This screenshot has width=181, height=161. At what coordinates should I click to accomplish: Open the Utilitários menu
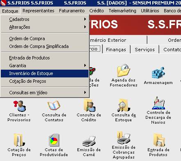[x=150, y=11]
